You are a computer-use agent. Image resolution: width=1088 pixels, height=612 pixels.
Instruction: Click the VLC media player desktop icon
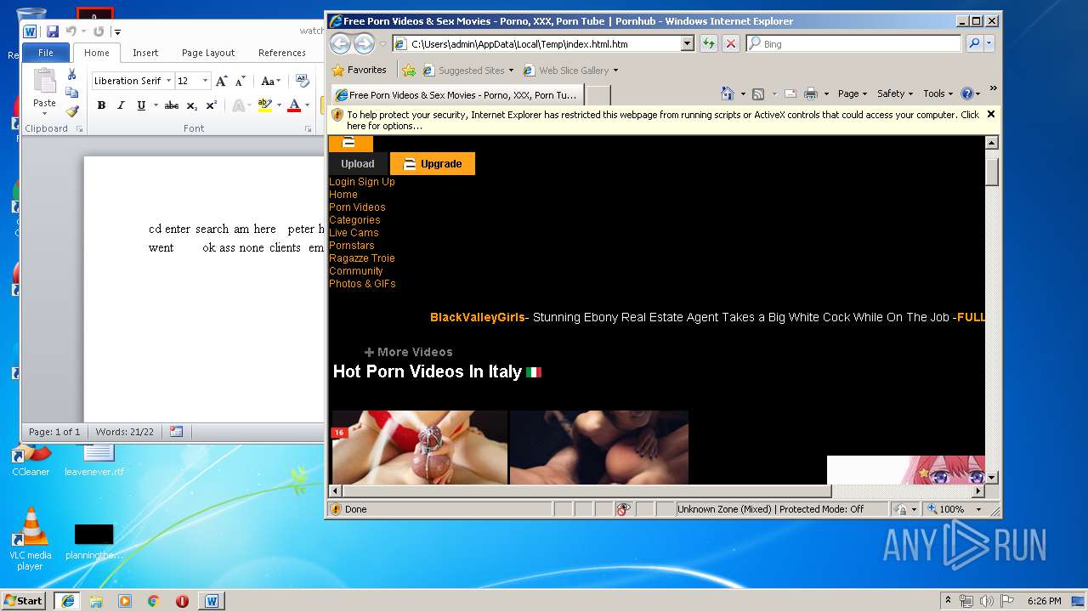point(31,539)
